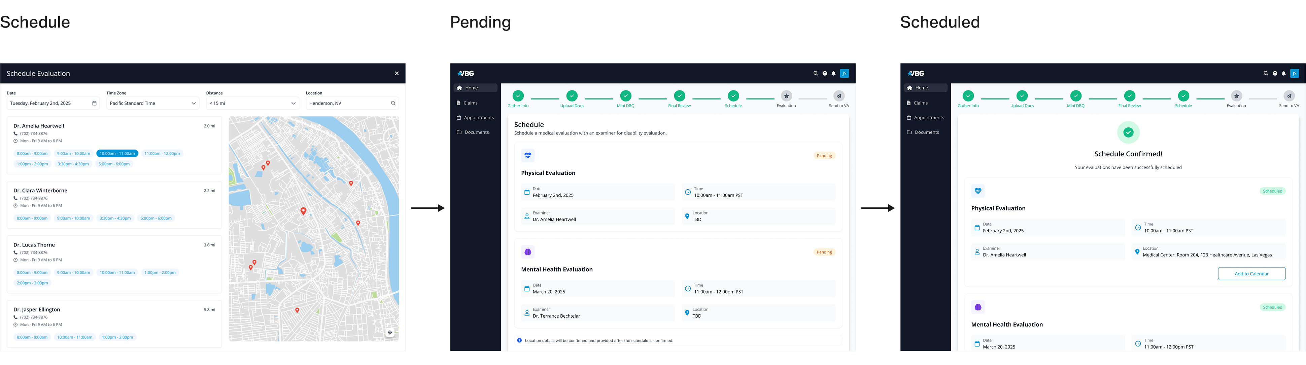This screenshot has height=365, width=1306.
Task: Open search in the Scheduled screen header
Action: [1266, 73]
